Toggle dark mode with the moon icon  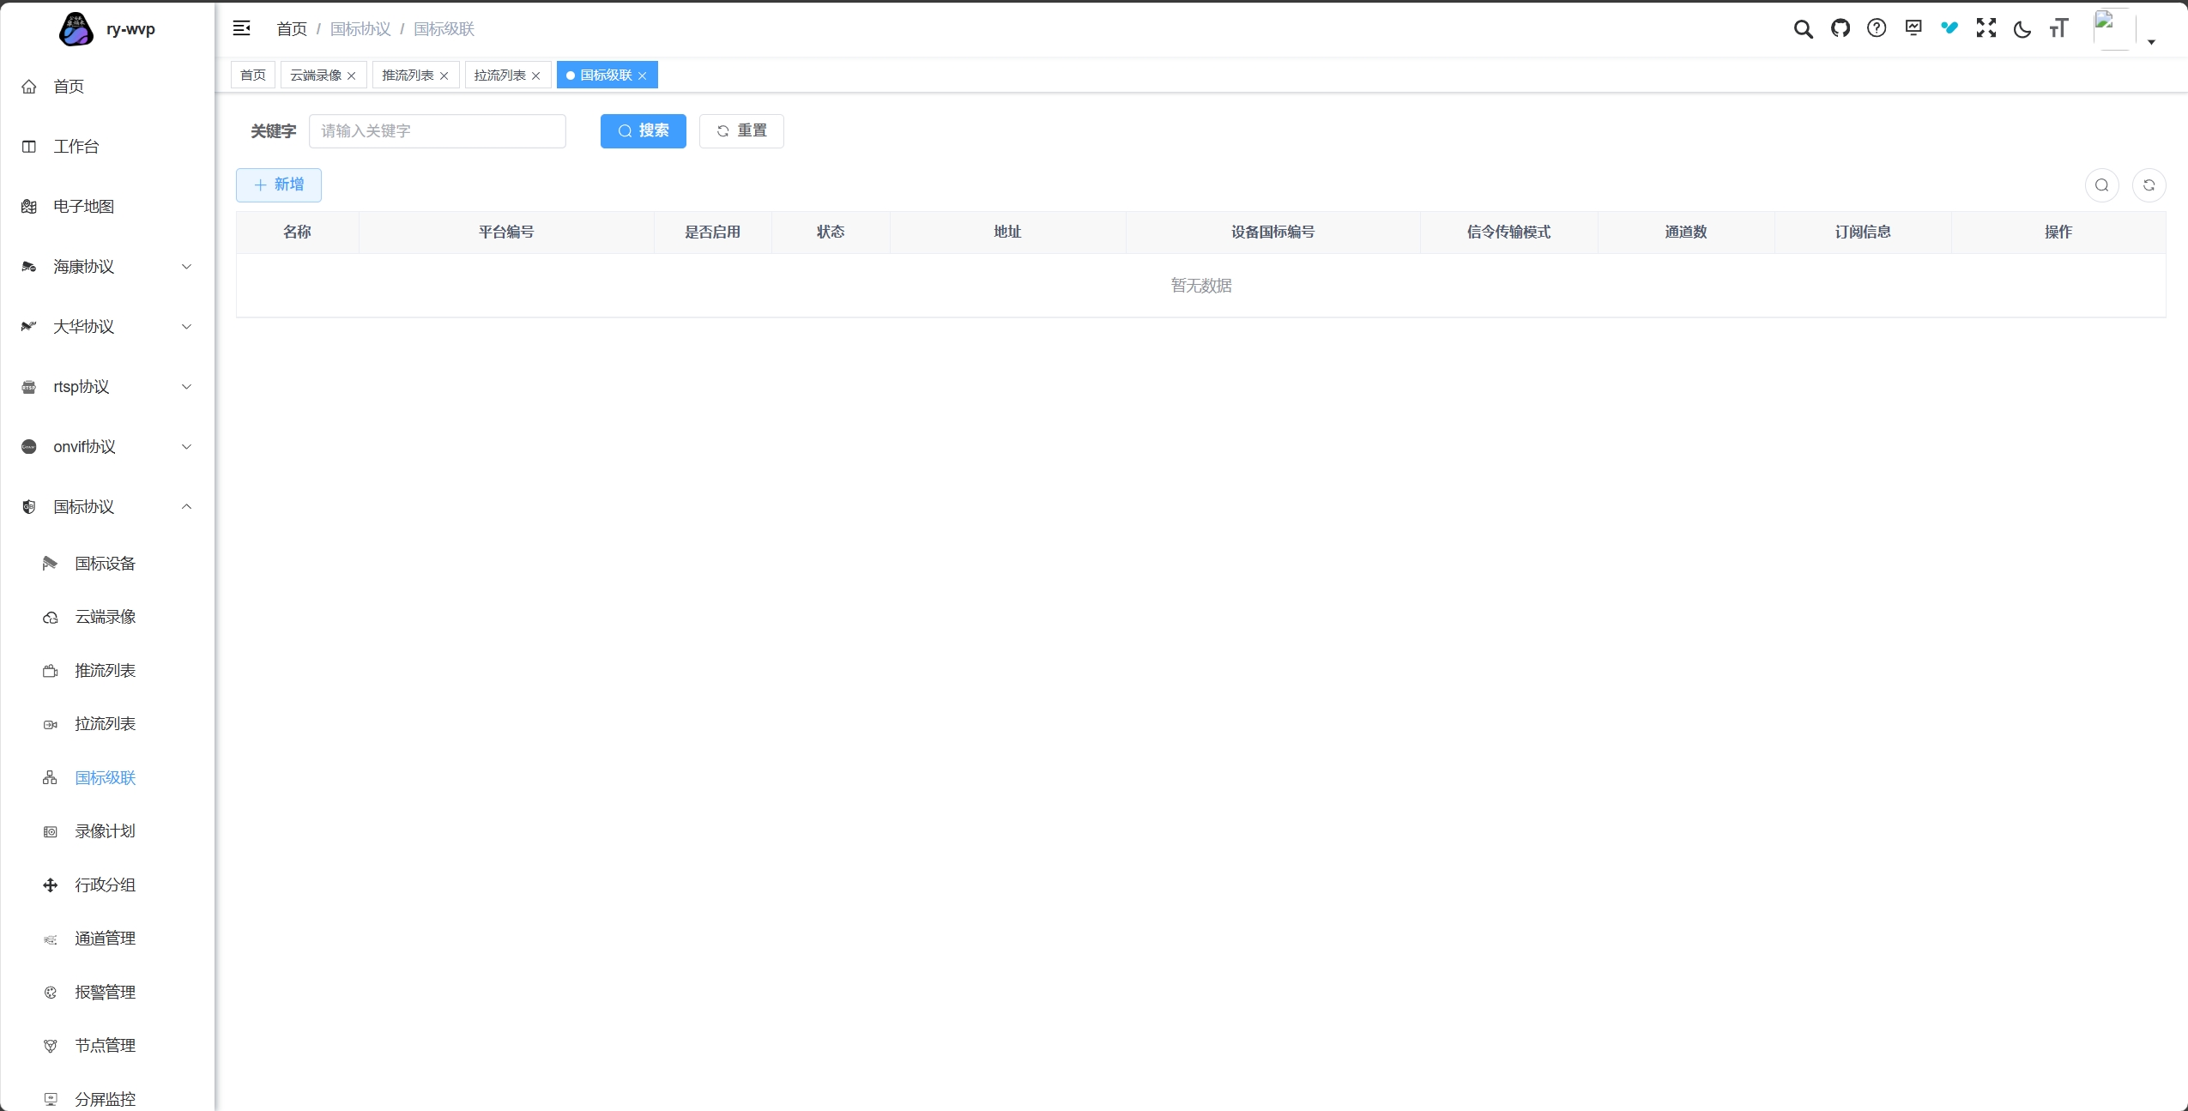[x=2022, y=29]
